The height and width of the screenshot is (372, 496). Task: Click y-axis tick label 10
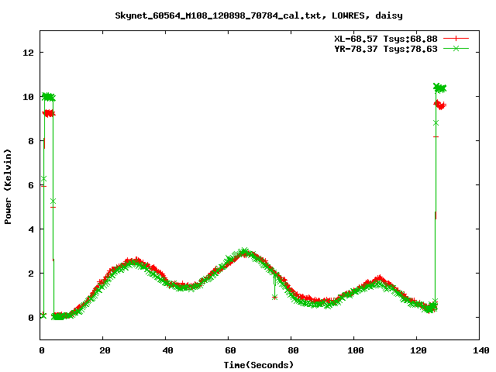28,97
